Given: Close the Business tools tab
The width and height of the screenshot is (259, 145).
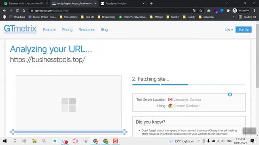Looking at the screenshot, I should tap(47, 4).
